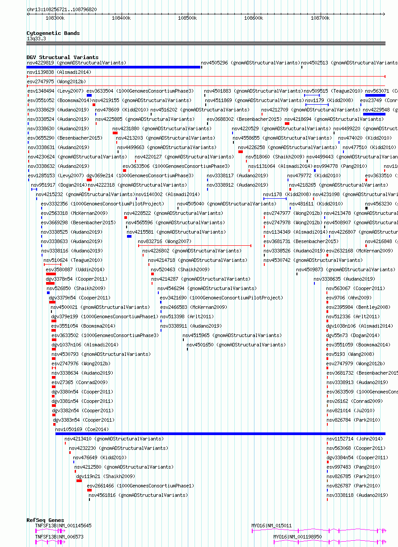398x547 pixels.
Task: Select the MYO16|NM_001198950 transcript label
Action: coord(297,536)
